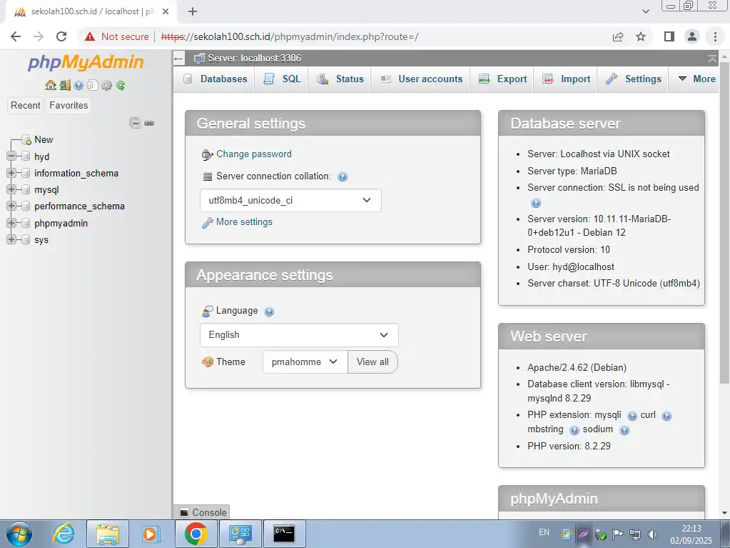
Task: Open Chrome's three-dot menu
Action: click(716, 37)
